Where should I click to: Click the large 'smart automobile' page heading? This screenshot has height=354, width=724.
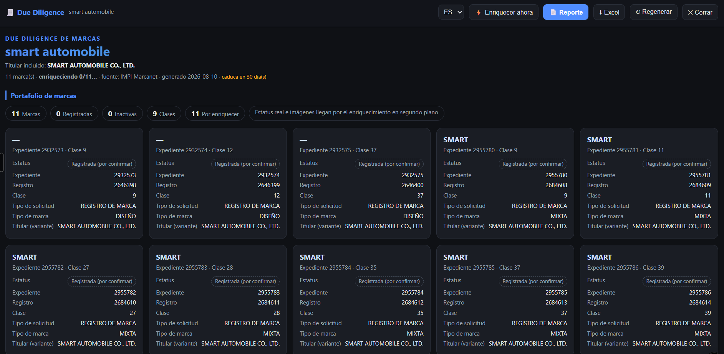tap(58, 52)
